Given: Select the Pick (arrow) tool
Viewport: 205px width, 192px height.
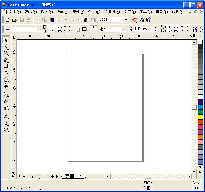Looking at the screenshot, I should (x=6, y=40).
